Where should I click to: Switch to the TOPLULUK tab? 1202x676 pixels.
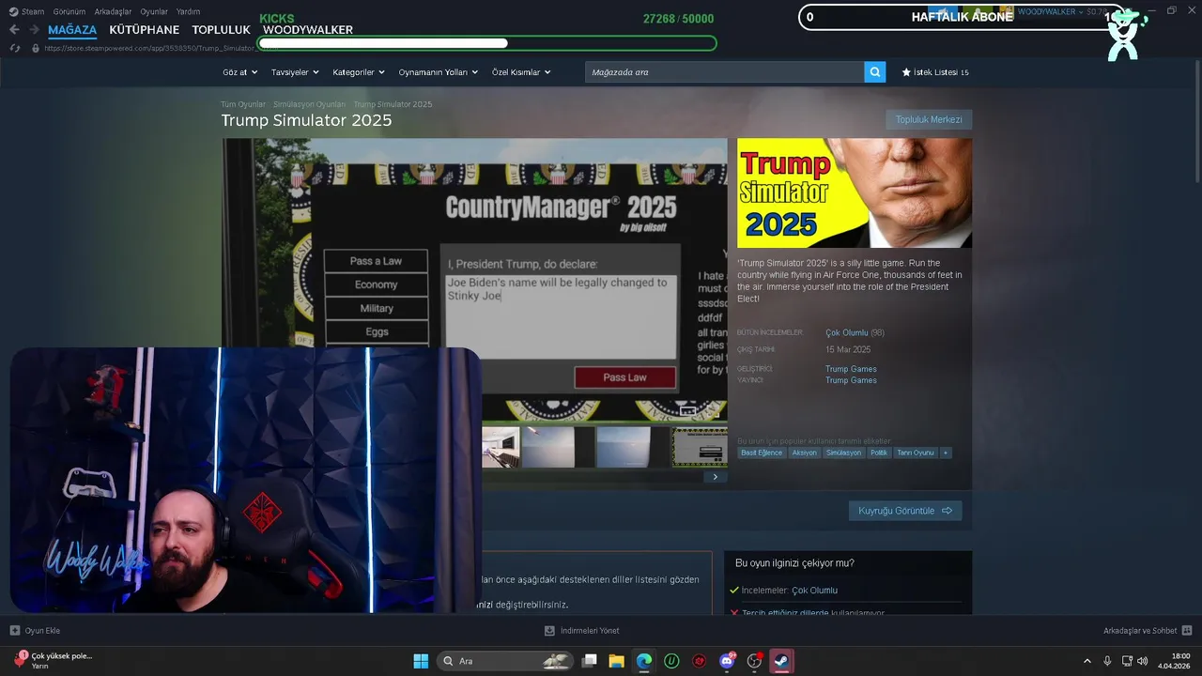(221, 30)
